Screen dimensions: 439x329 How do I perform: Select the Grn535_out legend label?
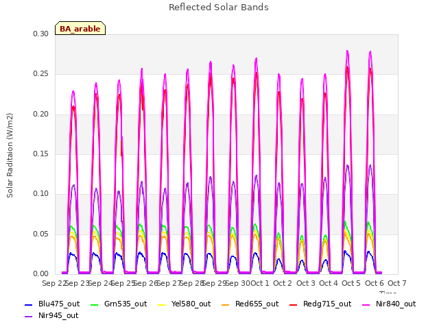[x=126, y=304]
